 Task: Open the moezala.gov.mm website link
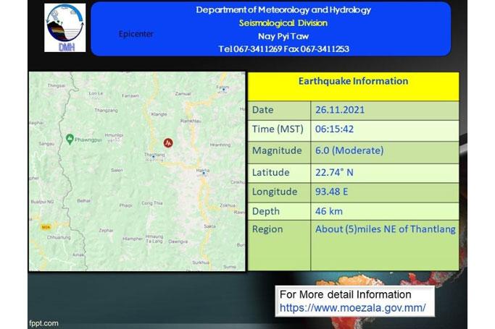point(352,307)
